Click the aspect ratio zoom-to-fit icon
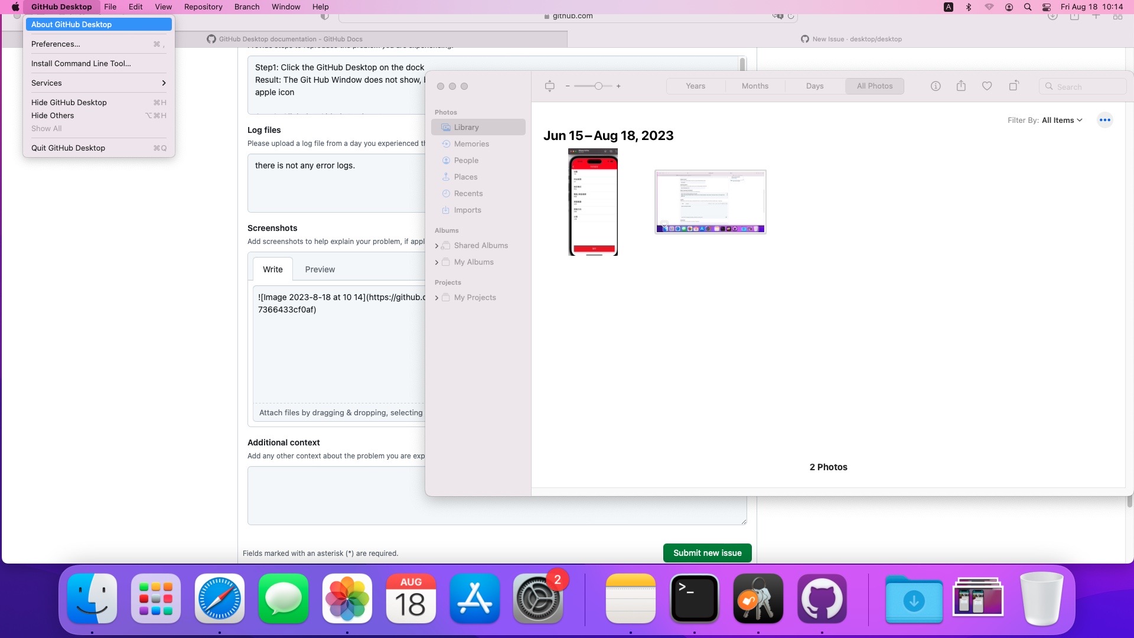Viewport: 1134px width, 638px height. pos(550,86)
